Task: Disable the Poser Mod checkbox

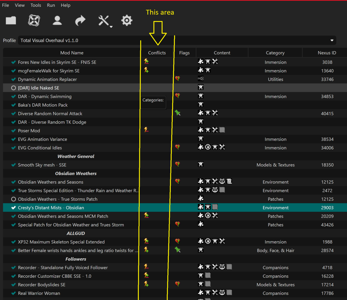Action: pyautogui.click(x=13, y=131)
